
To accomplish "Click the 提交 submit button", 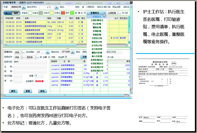I will coord(13,91).
